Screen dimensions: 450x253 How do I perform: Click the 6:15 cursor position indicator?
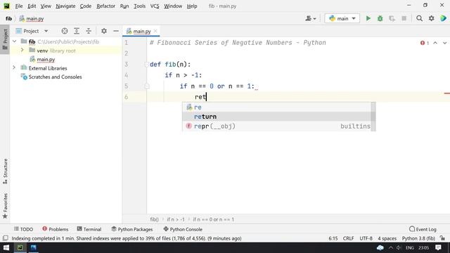click(x=333, y=238)
